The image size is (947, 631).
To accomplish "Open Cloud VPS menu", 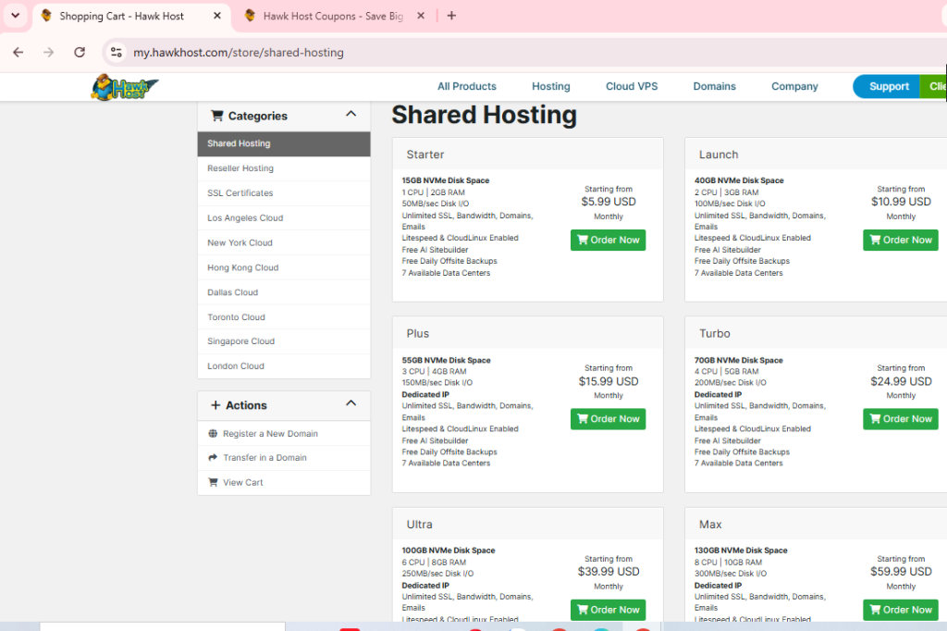I will pos(632,86).
